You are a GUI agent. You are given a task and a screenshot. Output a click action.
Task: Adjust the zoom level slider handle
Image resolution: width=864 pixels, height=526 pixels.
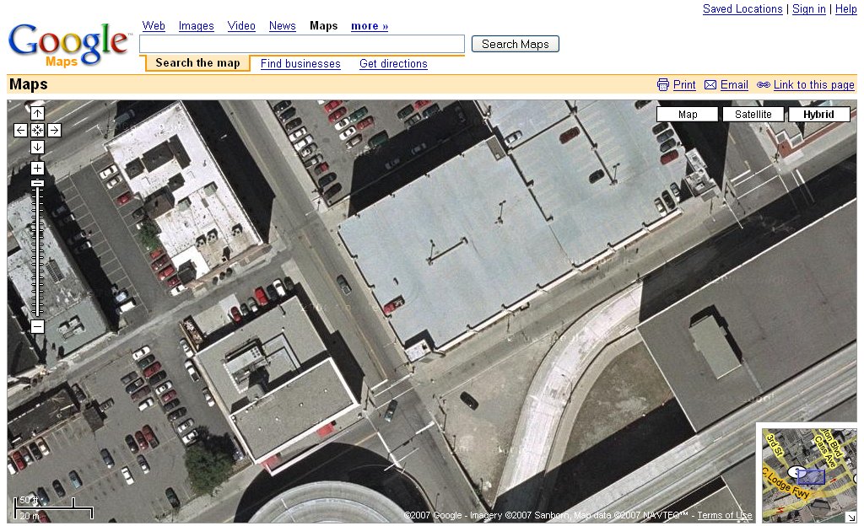tap(37, 183)
